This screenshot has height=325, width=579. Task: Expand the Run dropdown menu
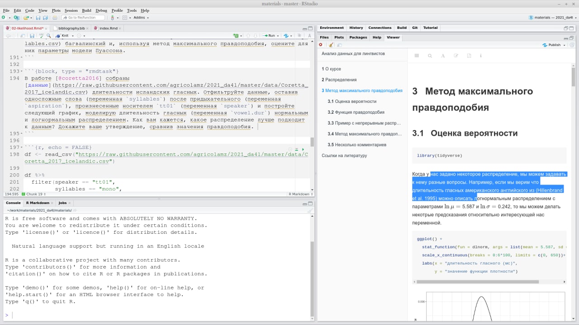pyautogui.click(x=278, y=36)
